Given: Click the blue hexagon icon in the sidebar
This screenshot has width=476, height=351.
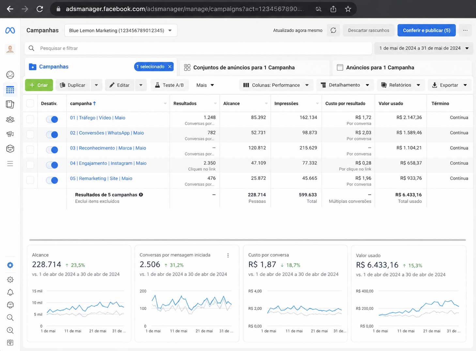Looking at the screenshot, I should (10, 265).
